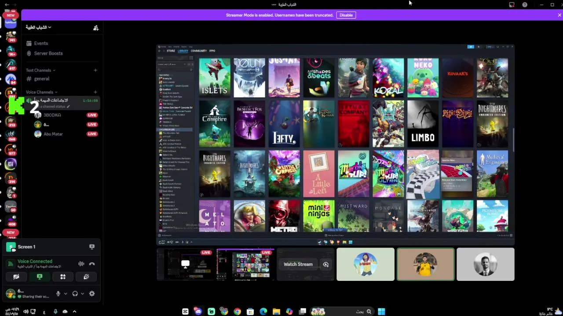Click own user avatar in user panel
Viewport: 563px width, 316px height.
tap(11, 293)
